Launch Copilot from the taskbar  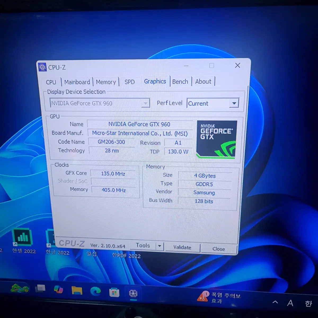point(58,290)
